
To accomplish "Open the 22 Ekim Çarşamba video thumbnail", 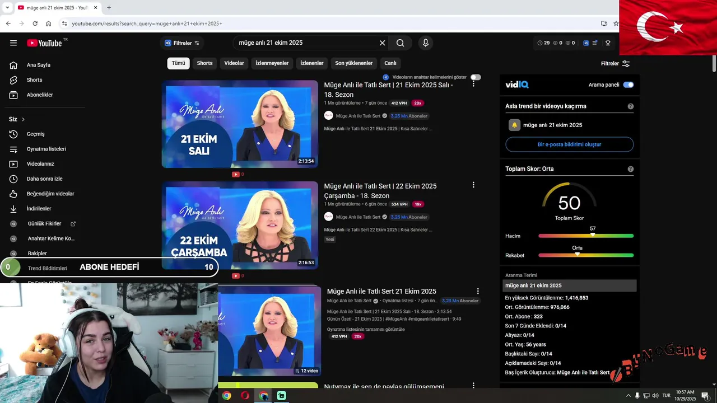I will pos(240,225).
